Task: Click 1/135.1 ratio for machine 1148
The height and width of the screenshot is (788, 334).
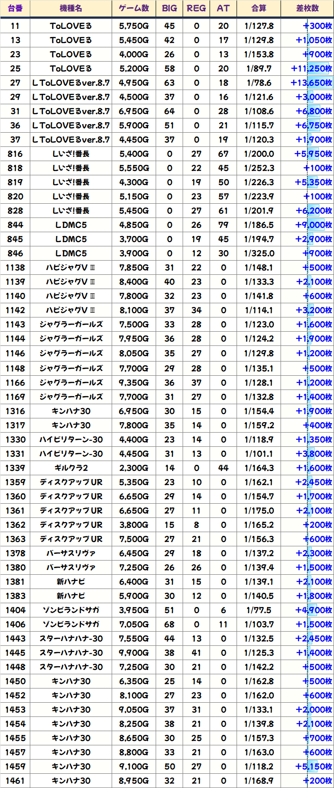Action: coord(259,368)
